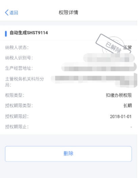
Task: Click the blue bar beside 自动生成SHST9114
Action: (x=6, y=34)
